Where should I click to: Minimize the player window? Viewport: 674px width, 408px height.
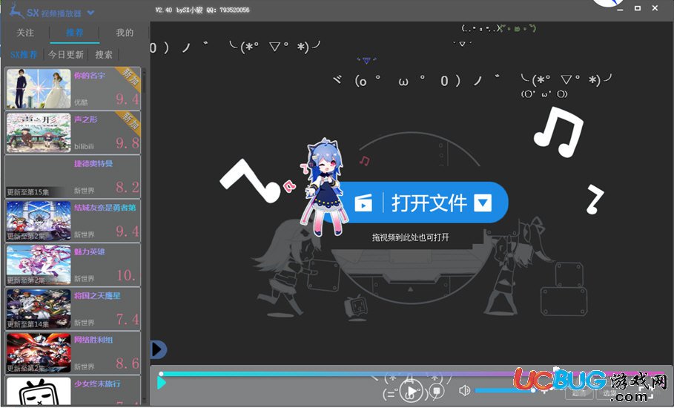click(620, 9)
